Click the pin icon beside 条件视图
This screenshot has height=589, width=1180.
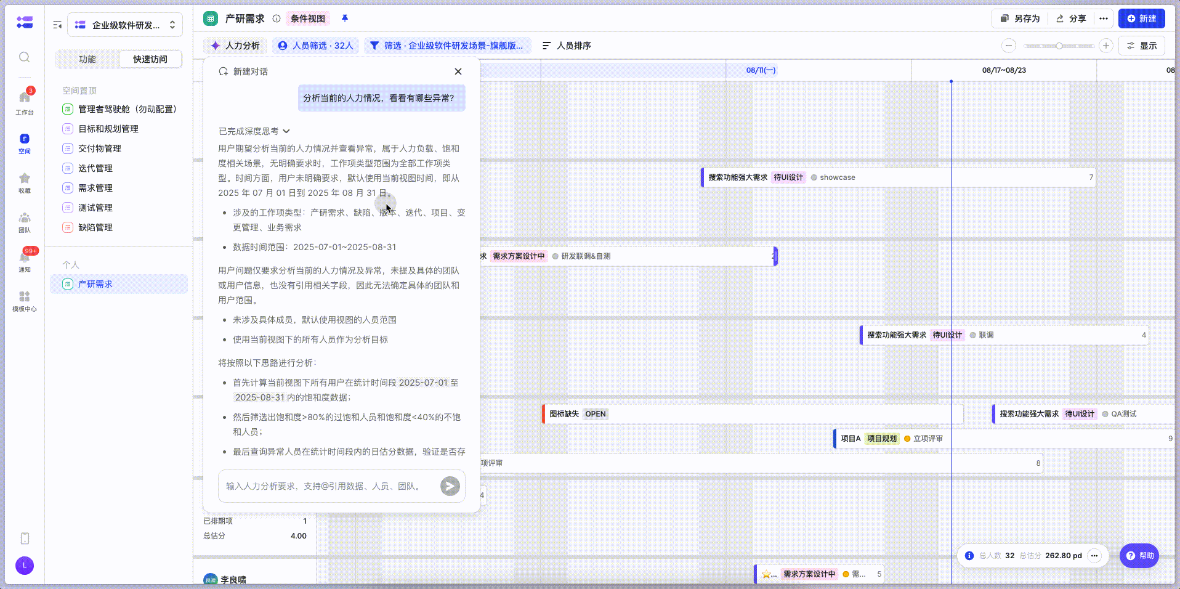345,18
